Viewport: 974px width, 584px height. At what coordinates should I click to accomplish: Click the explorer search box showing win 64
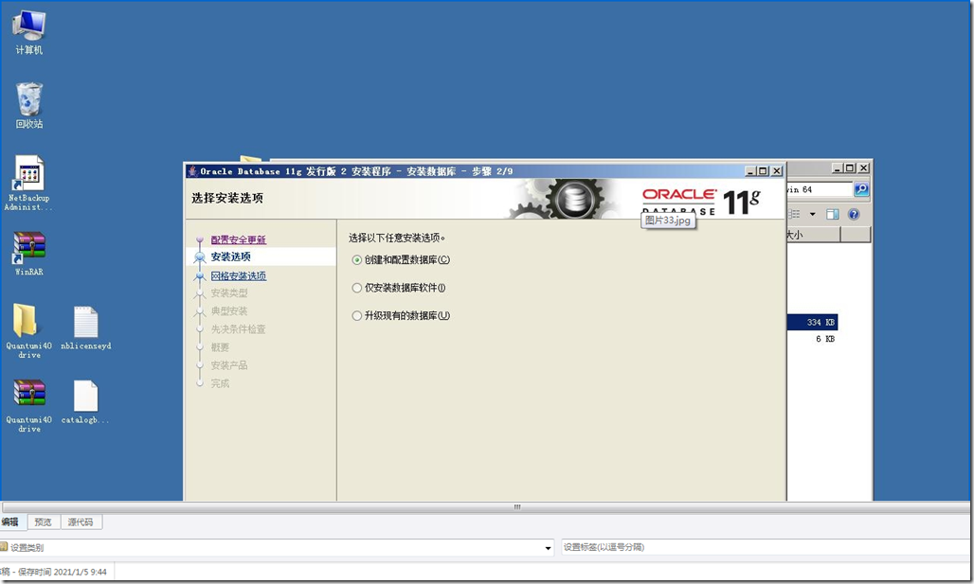coord(820,189)
